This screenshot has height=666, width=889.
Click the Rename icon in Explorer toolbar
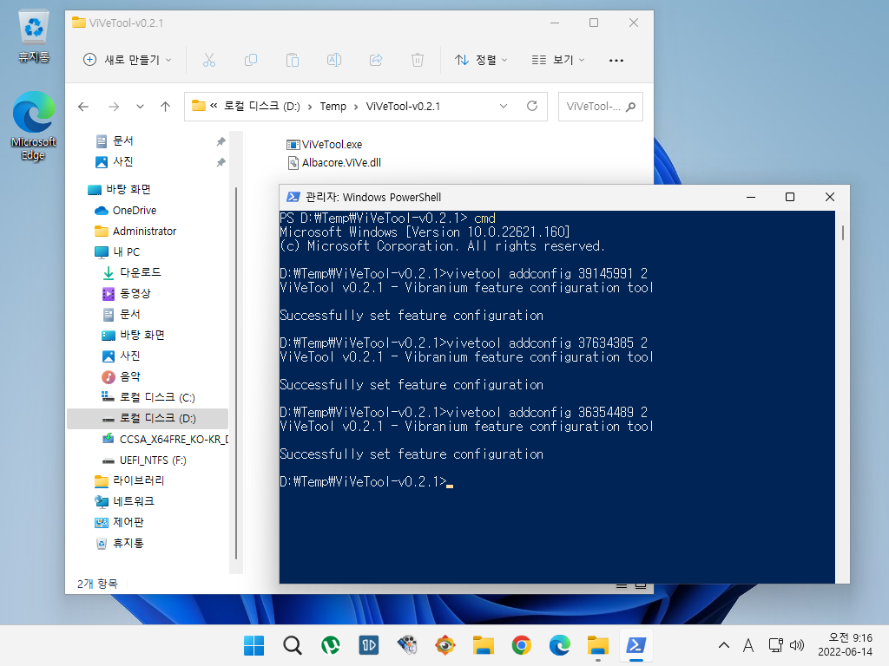[334, 60]
